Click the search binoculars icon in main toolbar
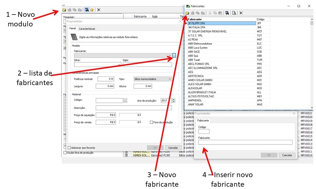Image resolution: width=316 pixels, height=189 pixels. pyautogui.click(x=87, y=10)
